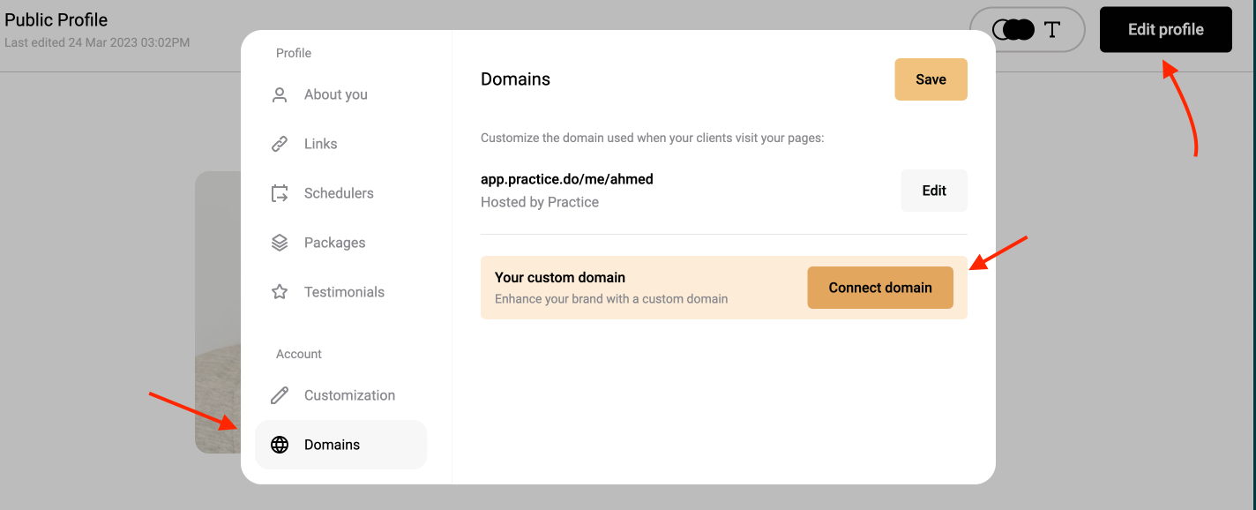
Task: Click the person icon beside About you
Action: tap(280, 94)
